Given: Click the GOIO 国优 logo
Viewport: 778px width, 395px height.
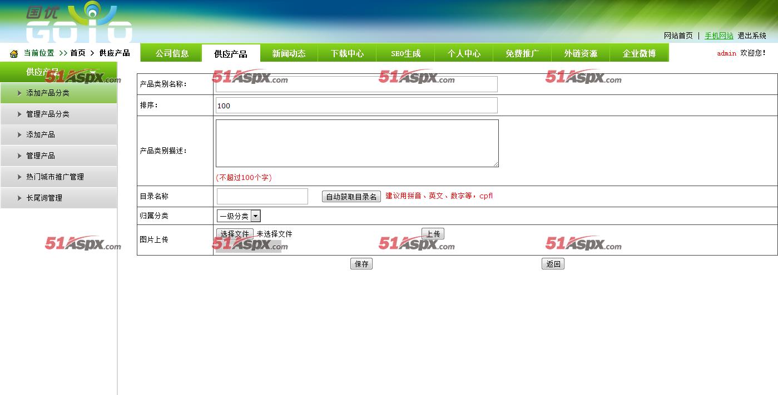Looking at the screenshot, I should pyautogui.click(x=78, y=22).
